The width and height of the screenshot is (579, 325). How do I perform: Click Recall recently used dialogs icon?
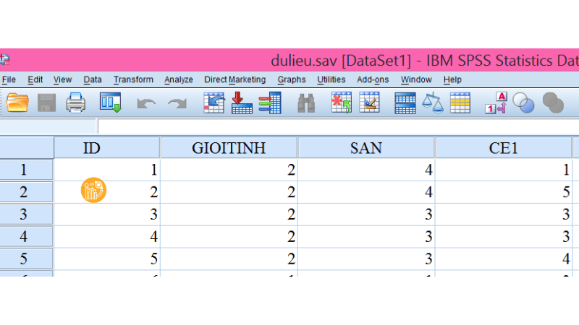pos(110,103)
